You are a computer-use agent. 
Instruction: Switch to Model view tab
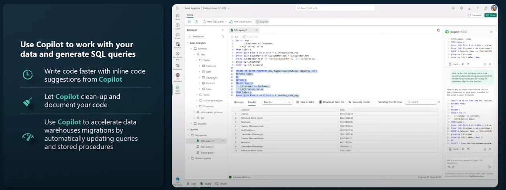[x=221, y=183]
